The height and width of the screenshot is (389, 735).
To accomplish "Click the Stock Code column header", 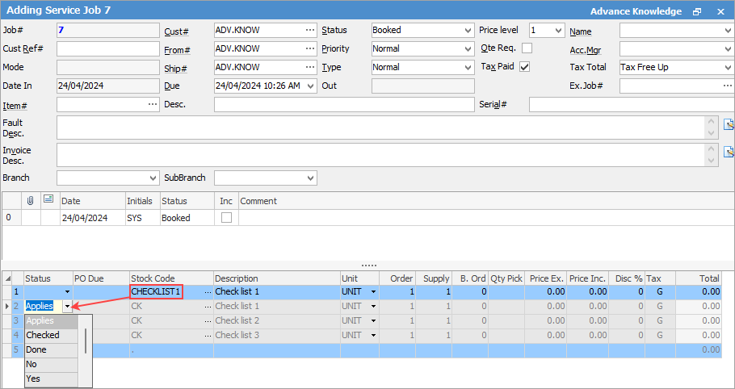I will pyautogui.click(x=153, y=278).
